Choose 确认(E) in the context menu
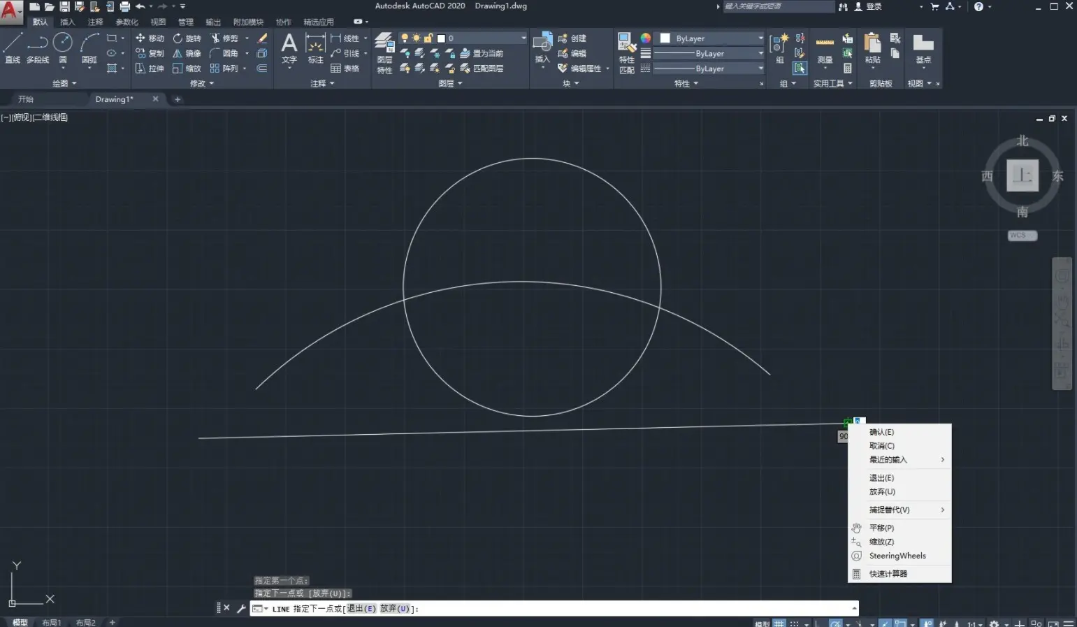 click(x=881, y=431)
